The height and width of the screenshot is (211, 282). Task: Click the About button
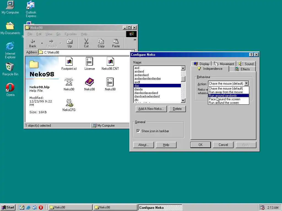coord(143,145)
